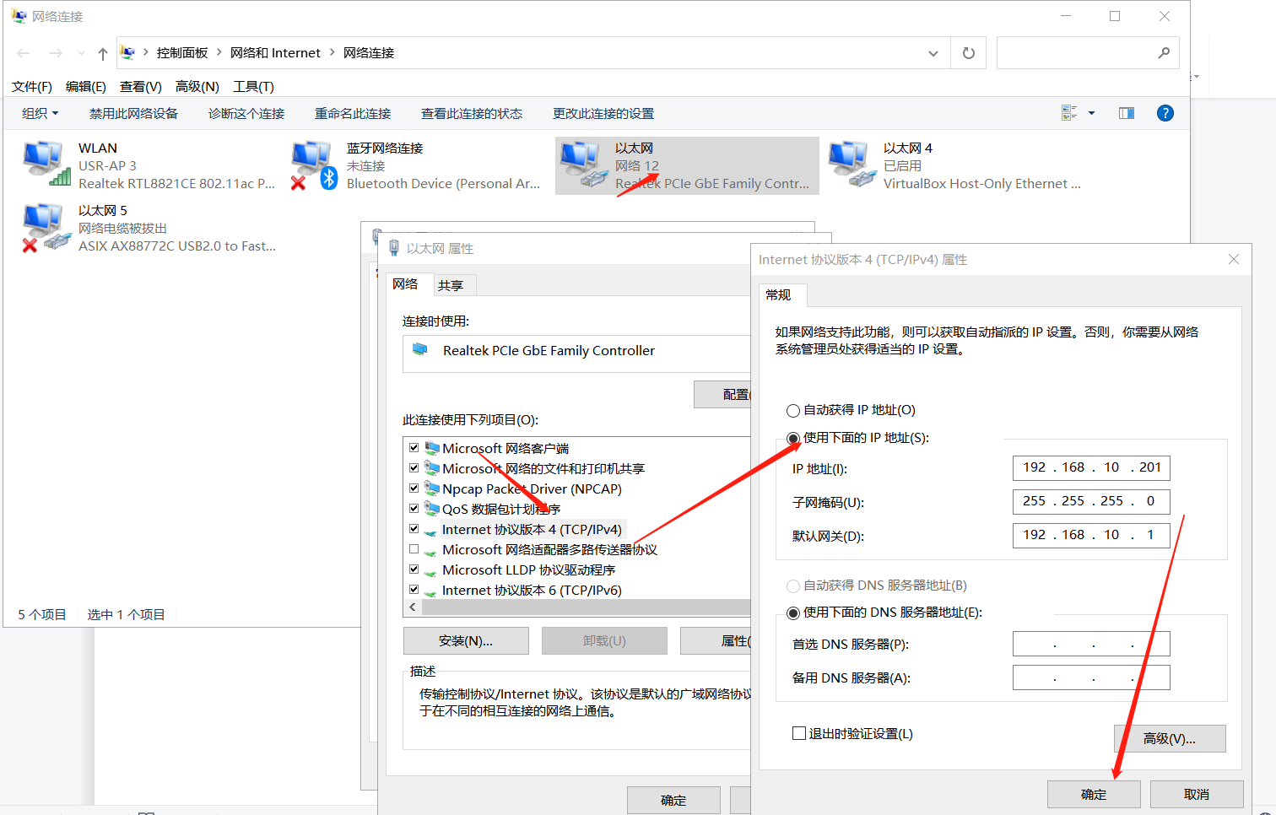Viewport: 1276px width, 815px height.
Task: Open the WLAN network adapter icon
Action: click(46, 164)
